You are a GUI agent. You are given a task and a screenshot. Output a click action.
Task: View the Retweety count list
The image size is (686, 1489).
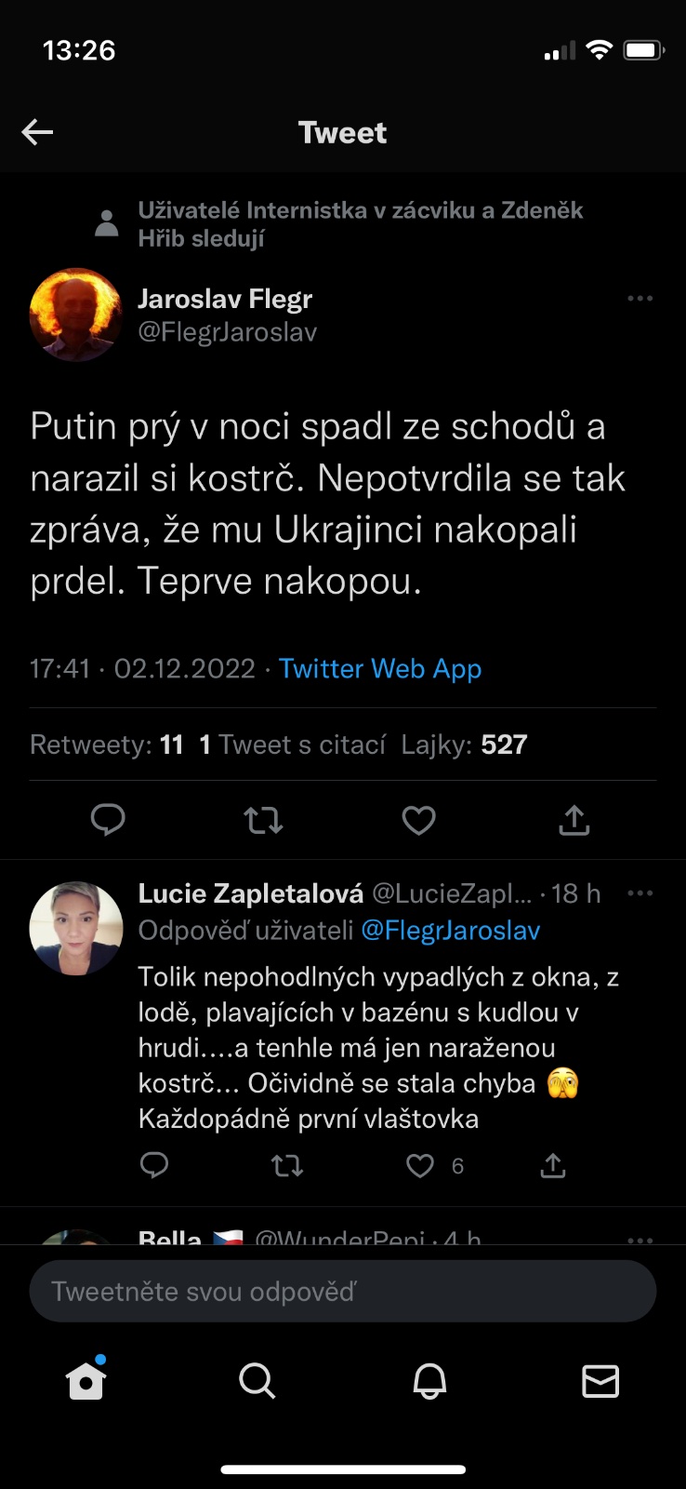pyautogui.click(x=106, y=744)
